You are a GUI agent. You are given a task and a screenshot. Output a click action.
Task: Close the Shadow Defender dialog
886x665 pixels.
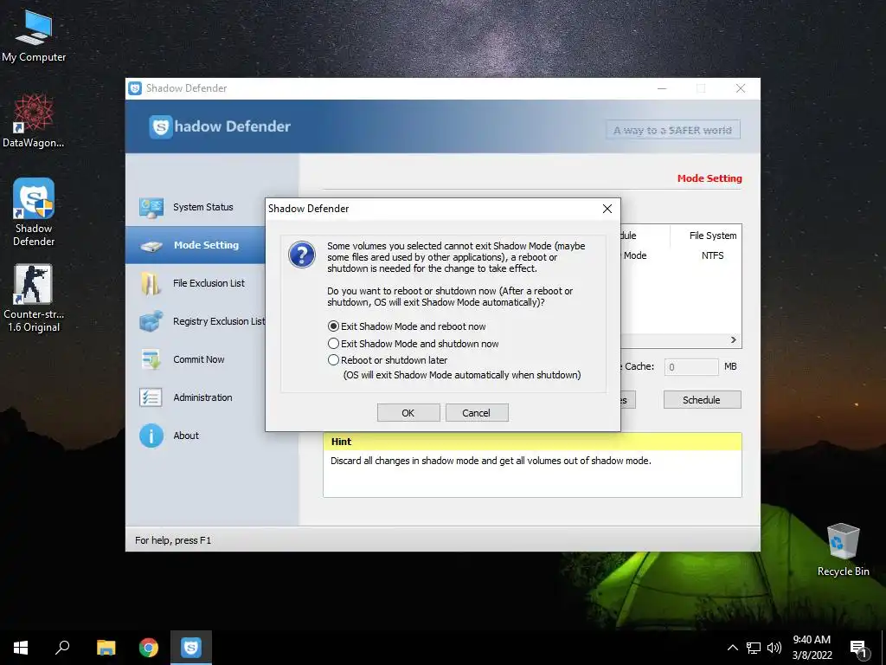(607, 209)
